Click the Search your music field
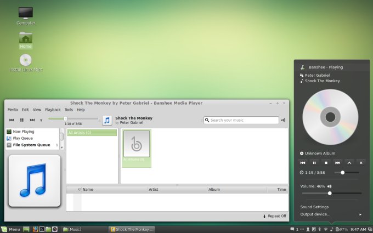Viewport: 373px width, 233px height. (241, 120)
